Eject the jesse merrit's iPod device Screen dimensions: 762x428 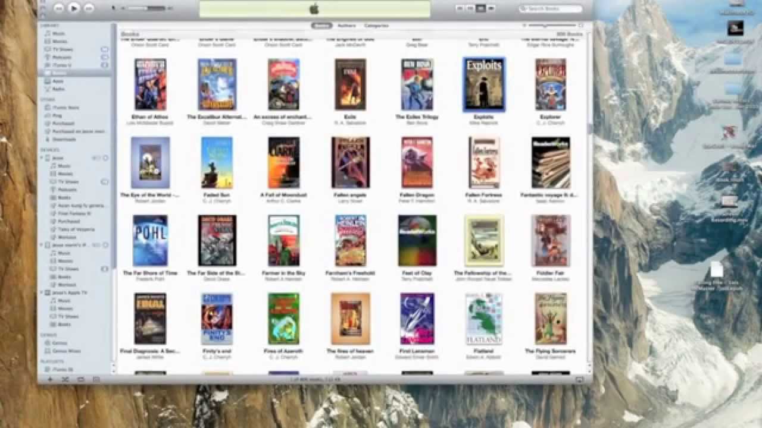coord(105,245)
